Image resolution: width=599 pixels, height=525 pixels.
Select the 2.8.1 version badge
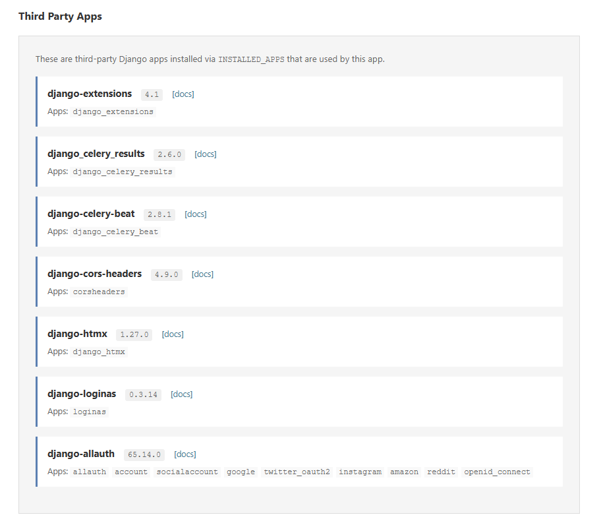pyautogui.click(x=159, y=214)
